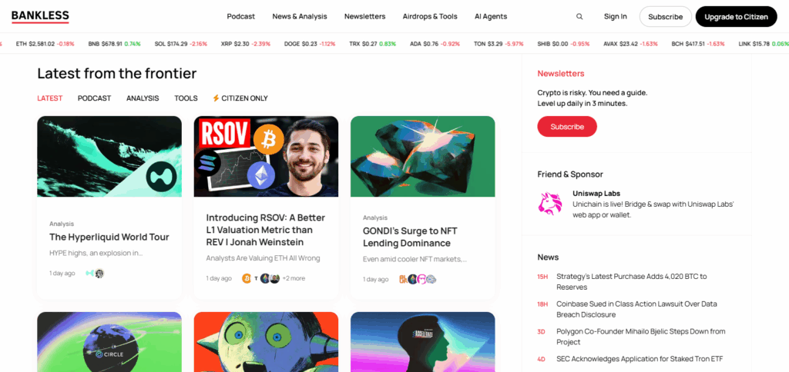Click the lightning bolt Citizen Only filter
Screen dimensions: 789x372
coord(240,98)
